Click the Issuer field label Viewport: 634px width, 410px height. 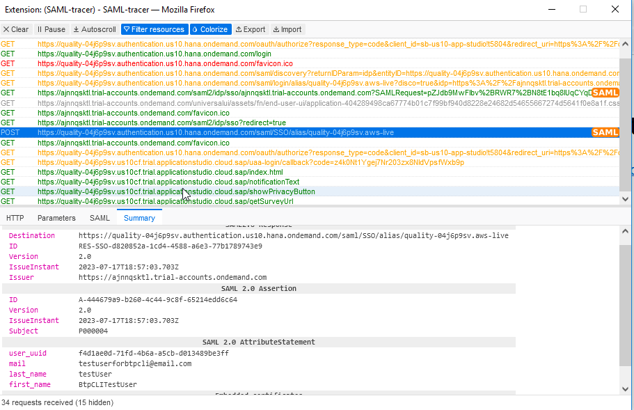[x=22, y=277]
